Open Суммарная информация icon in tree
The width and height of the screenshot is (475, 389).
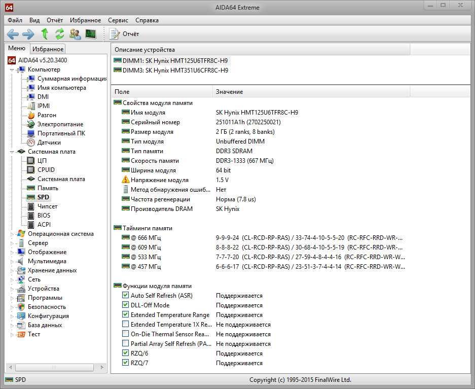point(31,79)
